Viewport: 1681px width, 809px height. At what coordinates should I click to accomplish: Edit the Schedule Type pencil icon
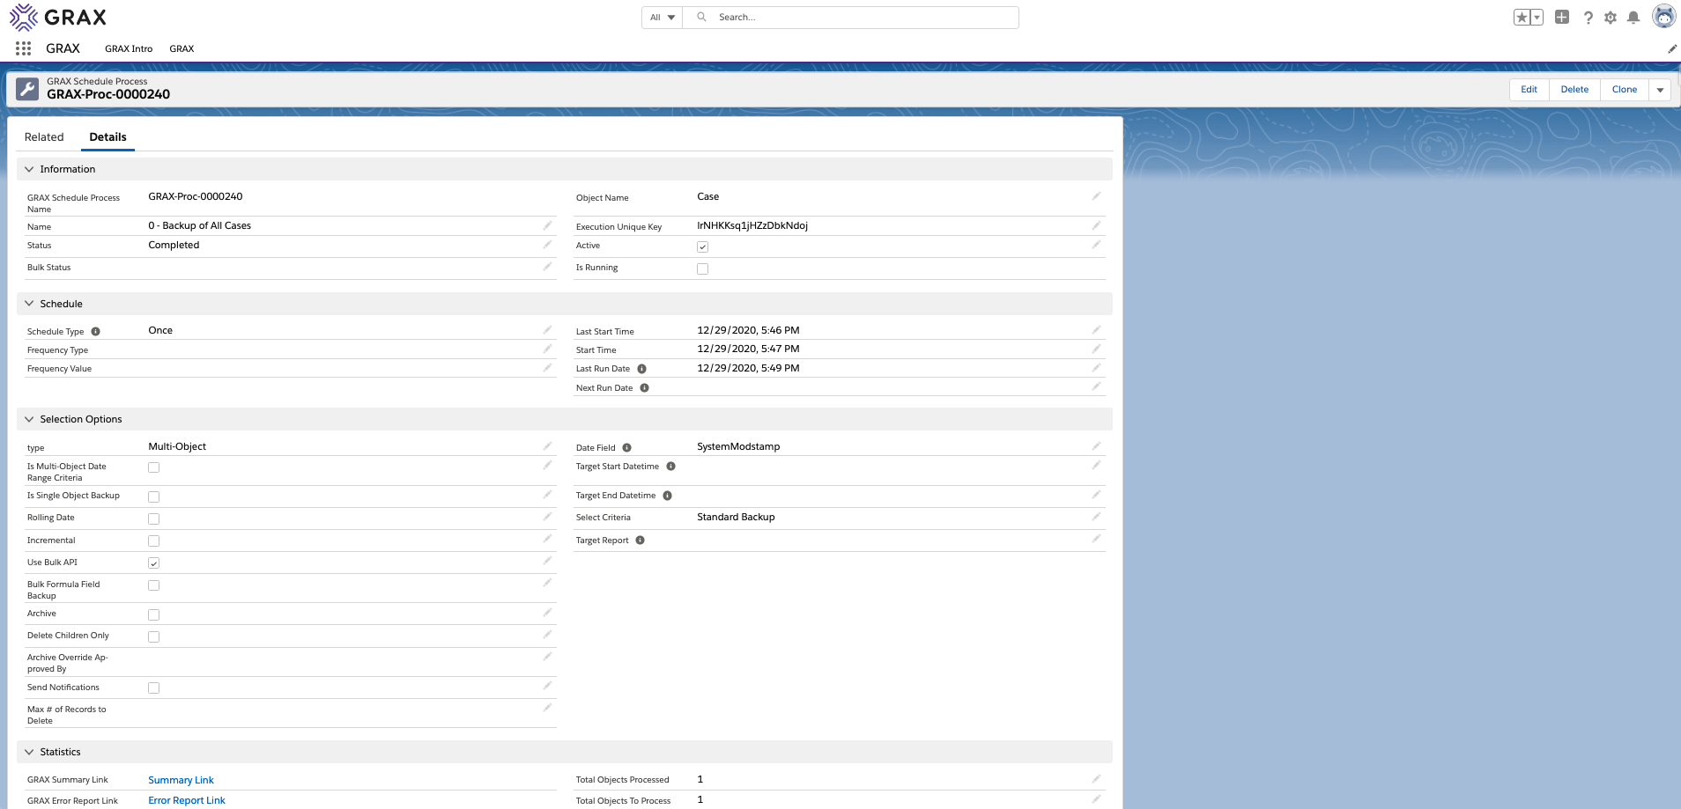coord(547,330)
